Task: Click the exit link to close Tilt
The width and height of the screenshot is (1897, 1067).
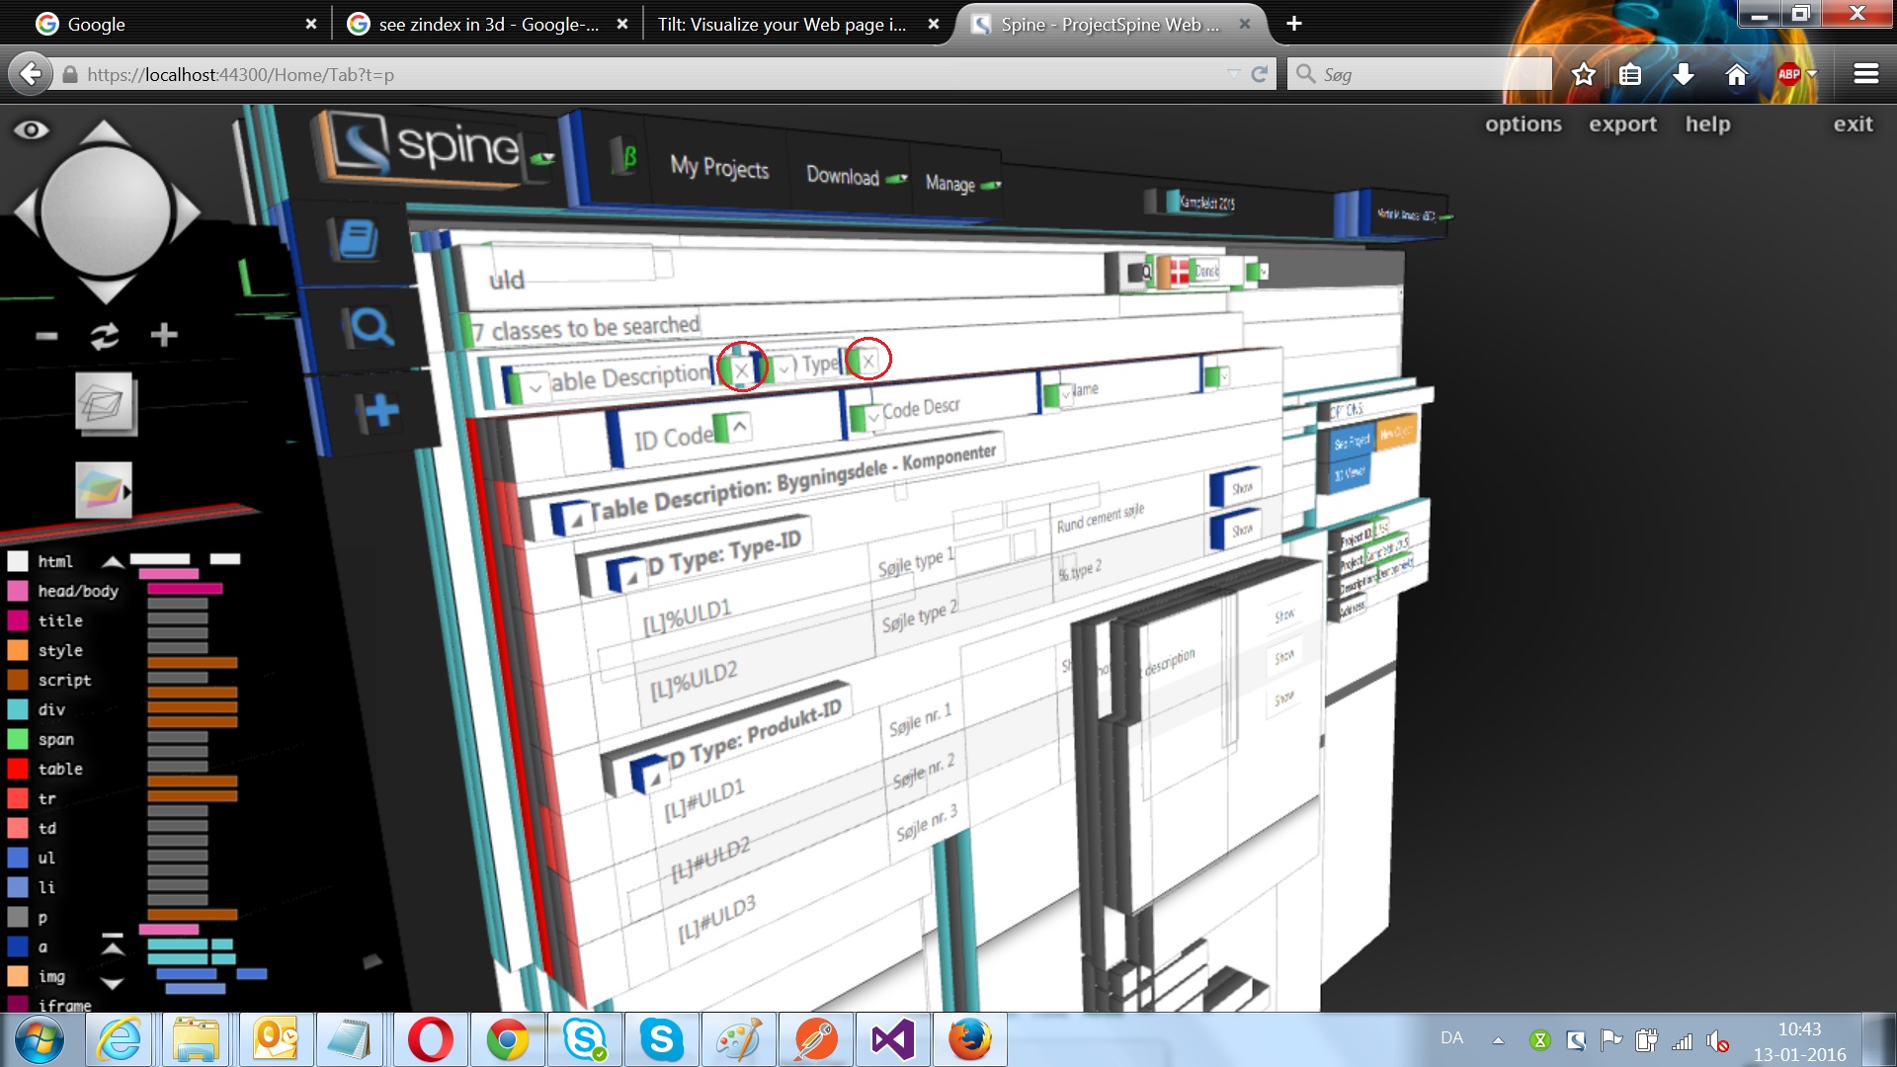Action: pyautogui.click(x=1853, y=124)
